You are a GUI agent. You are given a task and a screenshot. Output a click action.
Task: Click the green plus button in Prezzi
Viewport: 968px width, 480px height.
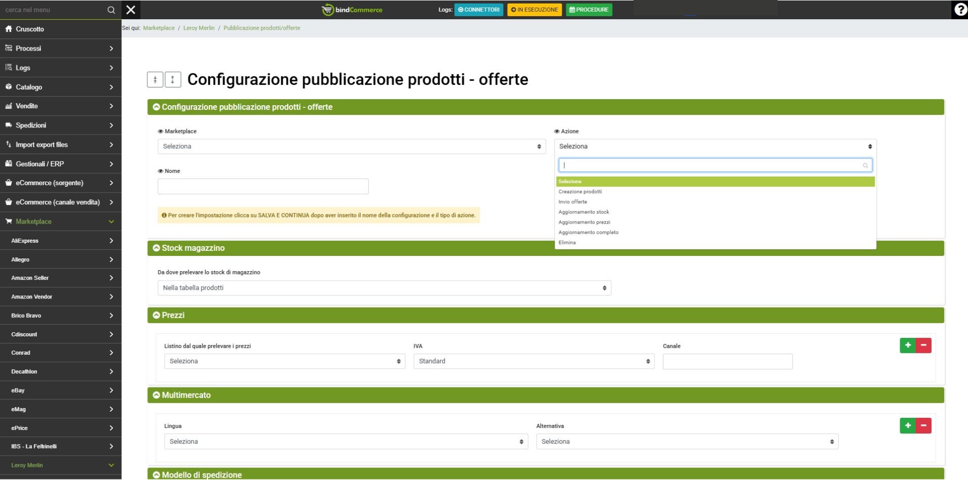point(908,345)
